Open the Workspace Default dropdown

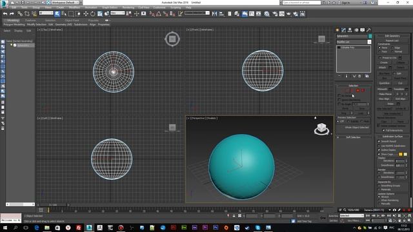(x=65, y=3)
